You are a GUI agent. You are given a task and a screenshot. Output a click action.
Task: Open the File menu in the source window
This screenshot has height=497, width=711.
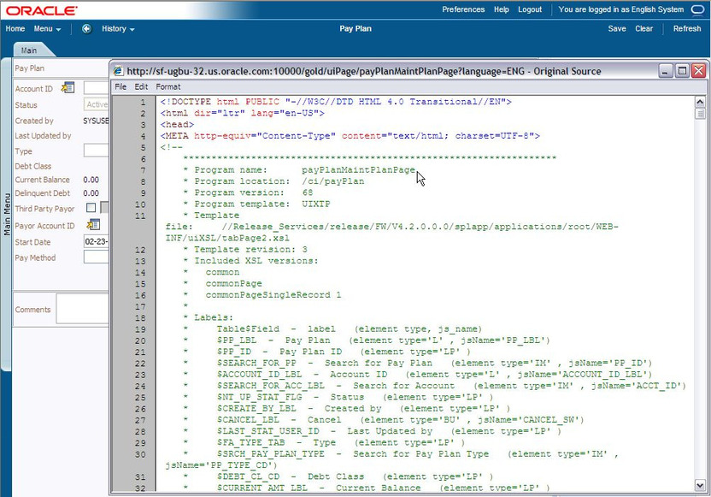120,86
